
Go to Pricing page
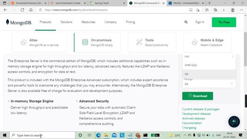pyautogui.click(x=130, y=22)
